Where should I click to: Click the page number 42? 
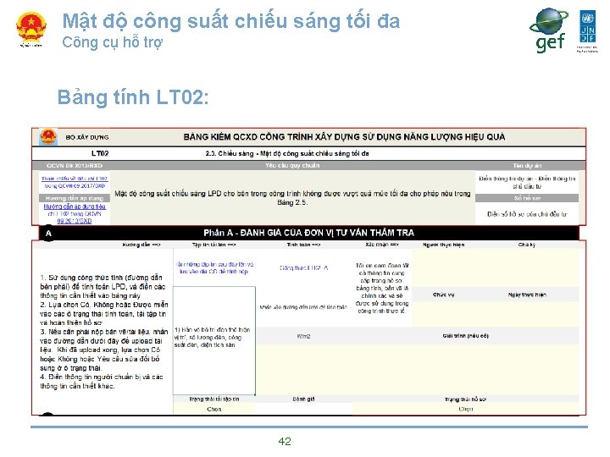[285, 441]
